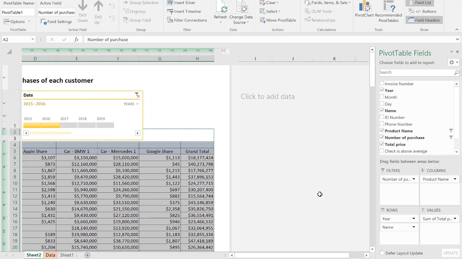Open Number of purchase filter field dropdown
The image size is (462, 259).
(x=414, y=179)
